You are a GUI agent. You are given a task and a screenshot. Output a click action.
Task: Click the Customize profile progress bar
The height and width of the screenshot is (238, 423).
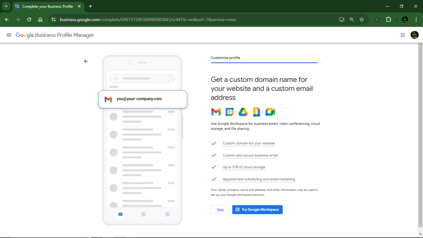[264, 62]
